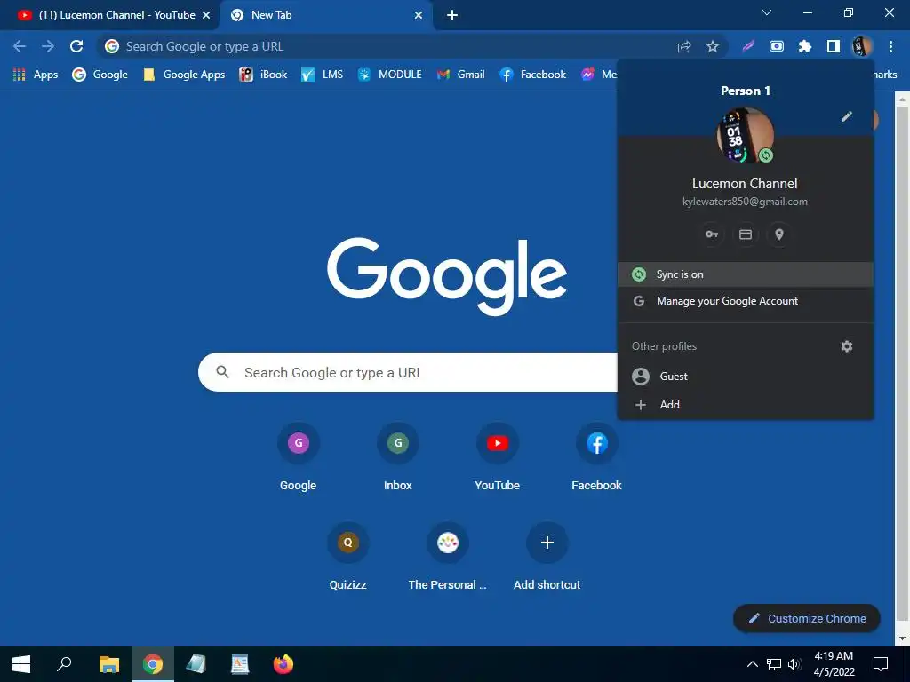Open the YouTube shortcut tile
The image size is (910, 682).
point(498,458)
